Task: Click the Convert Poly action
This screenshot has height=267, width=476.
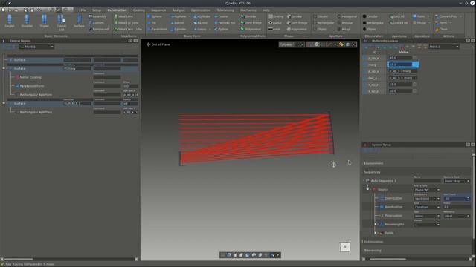Action: click(x=446, y=16)
